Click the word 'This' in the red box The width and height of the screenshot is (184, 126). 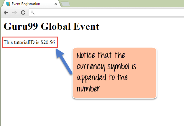point(8,42)
